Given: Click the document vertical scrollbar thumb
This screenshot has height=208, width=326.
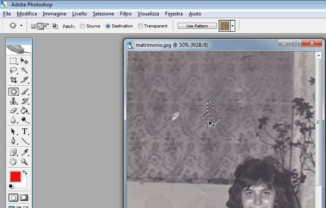Looking at the screenshot, I should click(x=319, y=122).
